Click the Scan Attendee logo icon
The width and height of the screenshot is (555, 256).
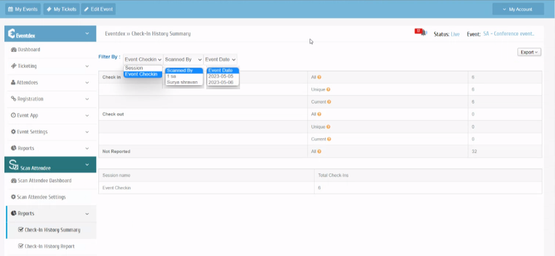click(13, 166)
